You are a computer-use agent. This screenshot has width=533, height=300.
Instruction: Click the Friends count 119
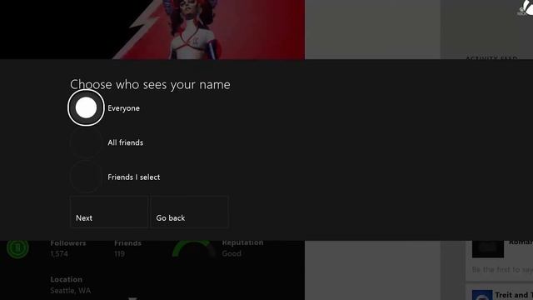119,253
